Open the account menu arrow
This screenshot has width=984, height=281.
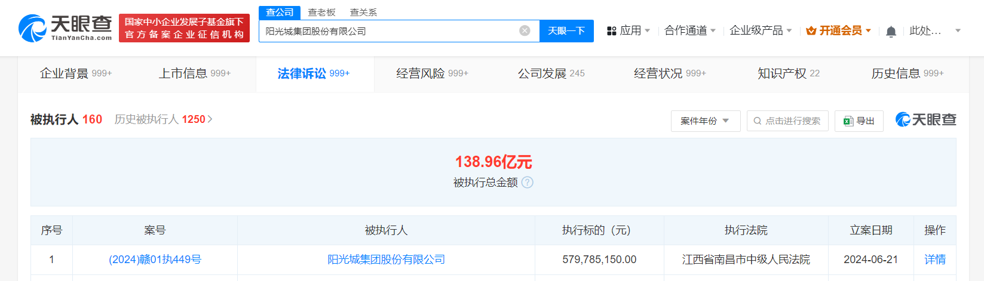(958, 30)
